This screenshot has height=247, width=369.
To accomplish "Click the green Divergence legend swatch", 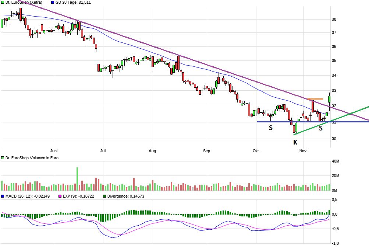I will pos(104,196).
